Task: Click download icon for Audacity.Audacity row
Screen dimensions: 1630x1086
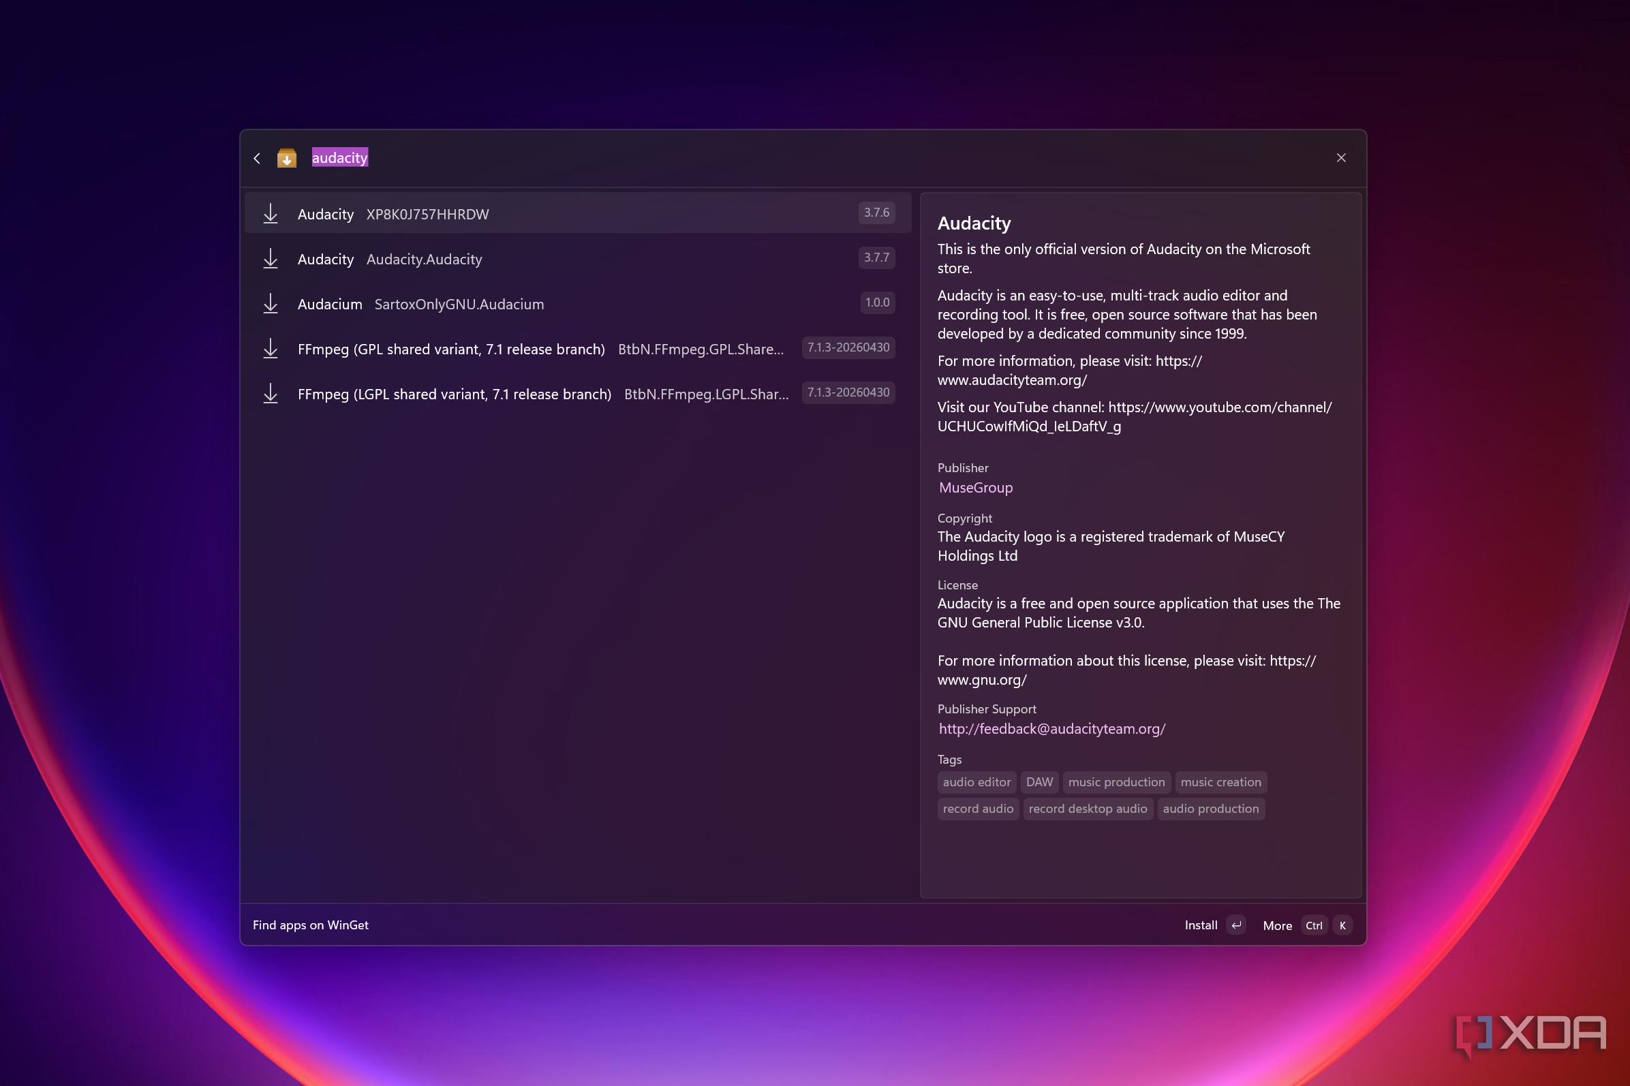Action: pyautogui.click(x=270, y=258)
